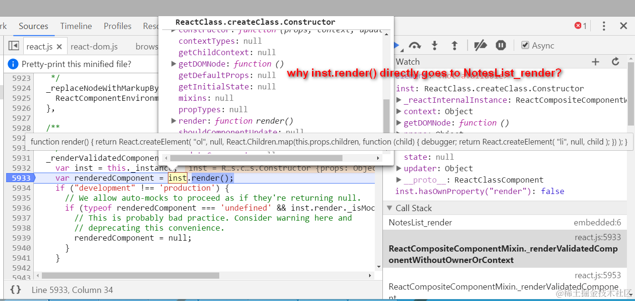This screenshot has height=301, width=635.
Task: Open embedded:6 source link
Action: [x=597, y=223]
